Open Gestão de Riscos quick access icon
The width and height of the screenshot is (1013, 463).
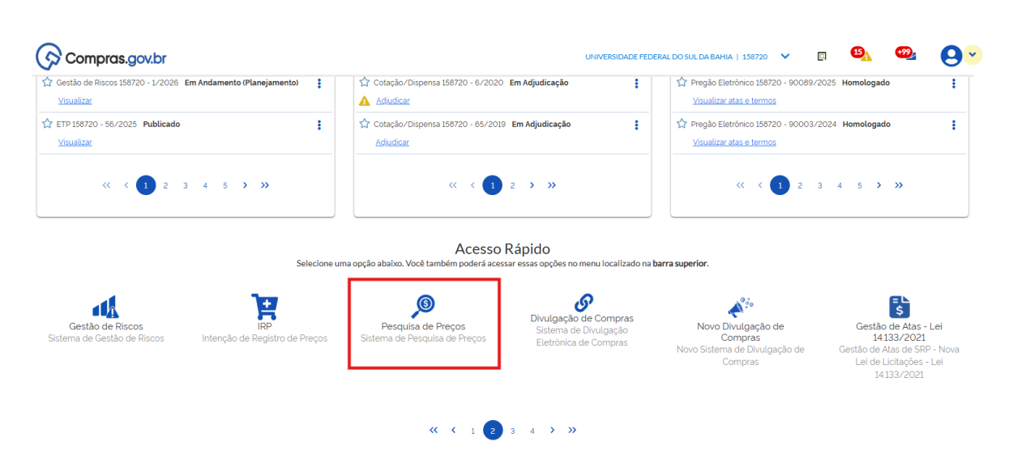tap(105, 306)
